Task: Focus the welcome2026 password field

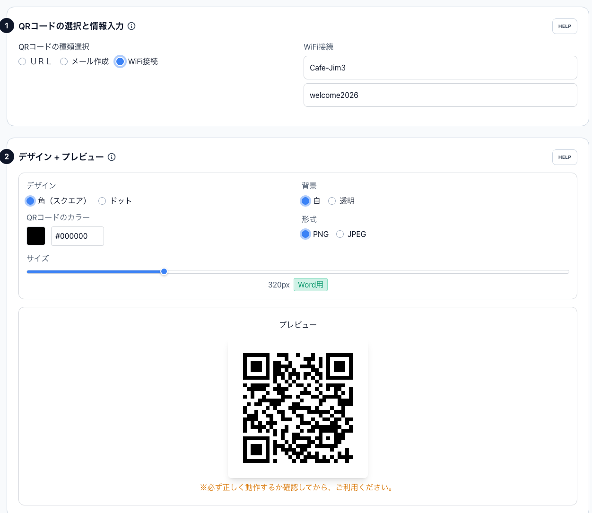Action: coord(440,95)
